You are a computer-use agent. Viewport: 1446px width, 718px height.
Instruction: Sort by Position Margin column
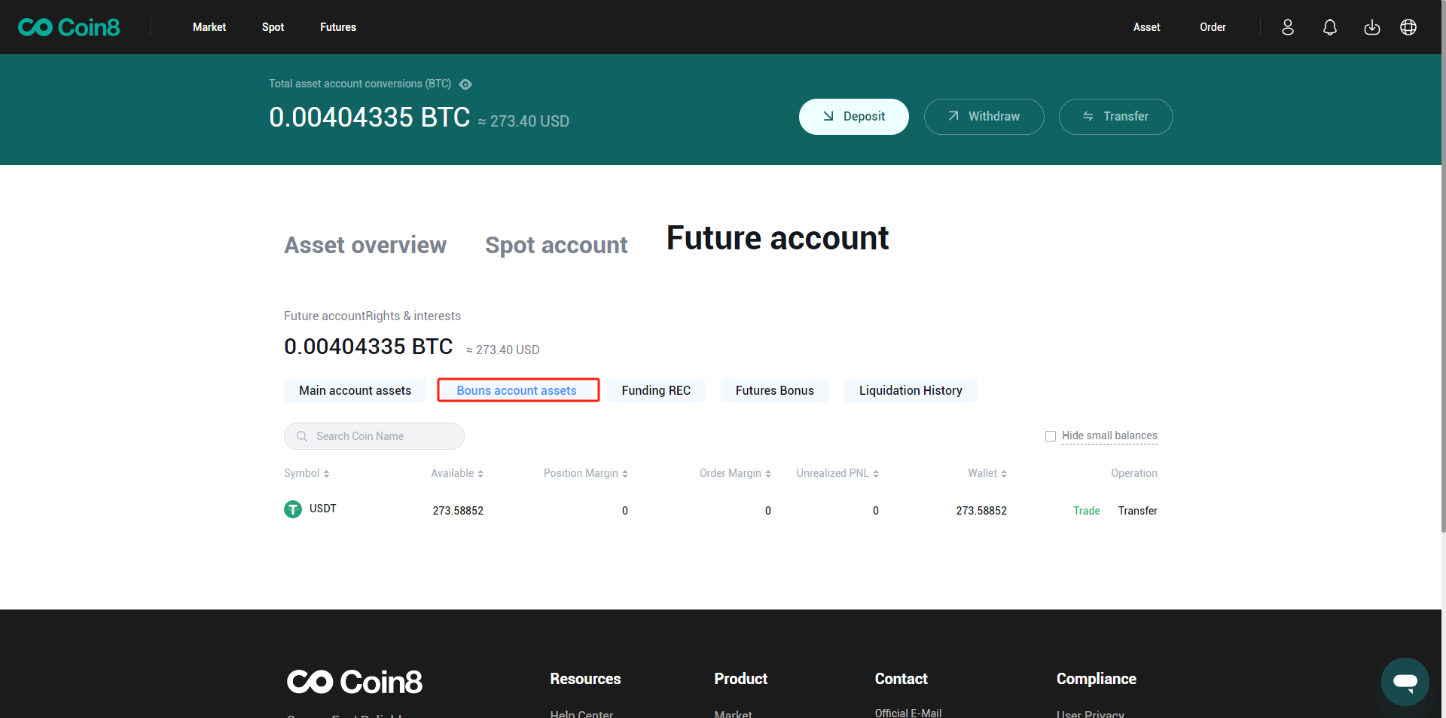586,473
